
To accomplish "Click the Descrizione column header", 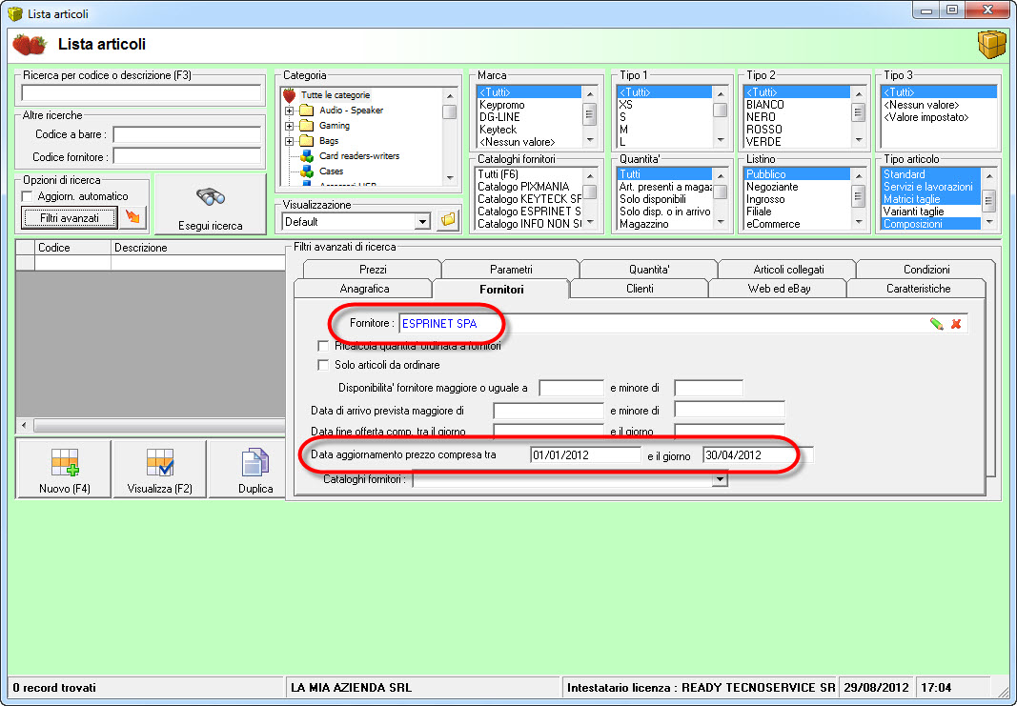I will coord(198,248).
